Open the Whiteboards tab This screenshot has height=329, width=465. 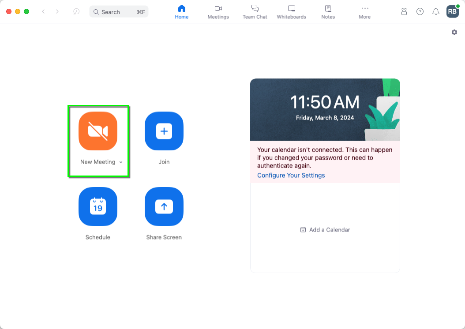[x=291, y=12]
